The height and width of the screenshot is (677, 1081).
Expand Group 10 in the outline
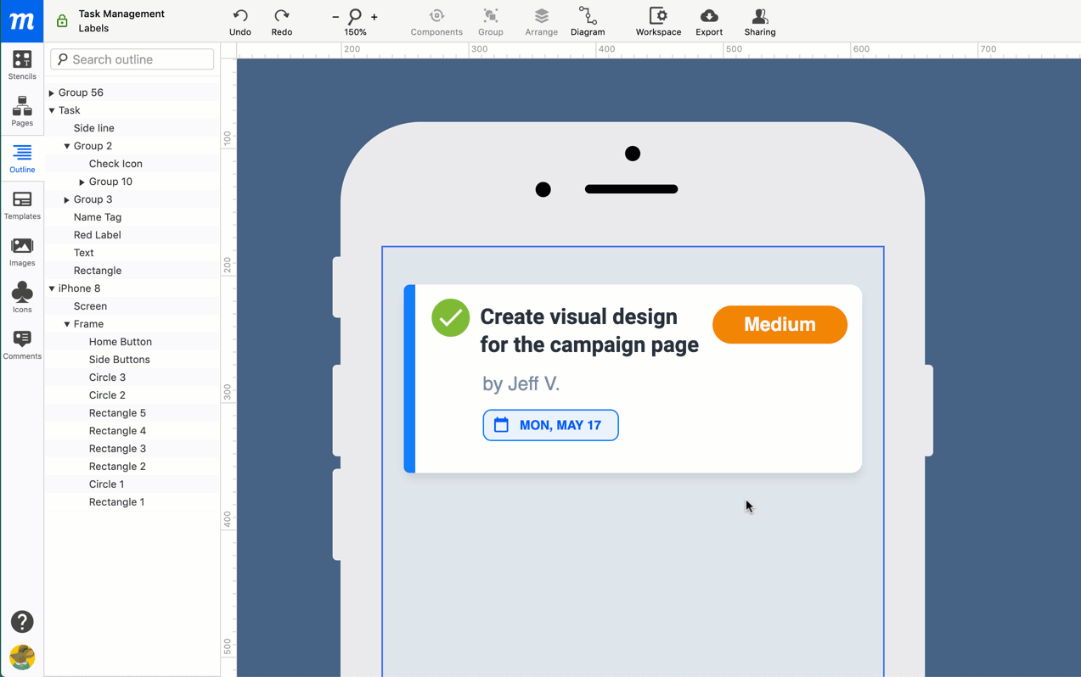point(82,182)
